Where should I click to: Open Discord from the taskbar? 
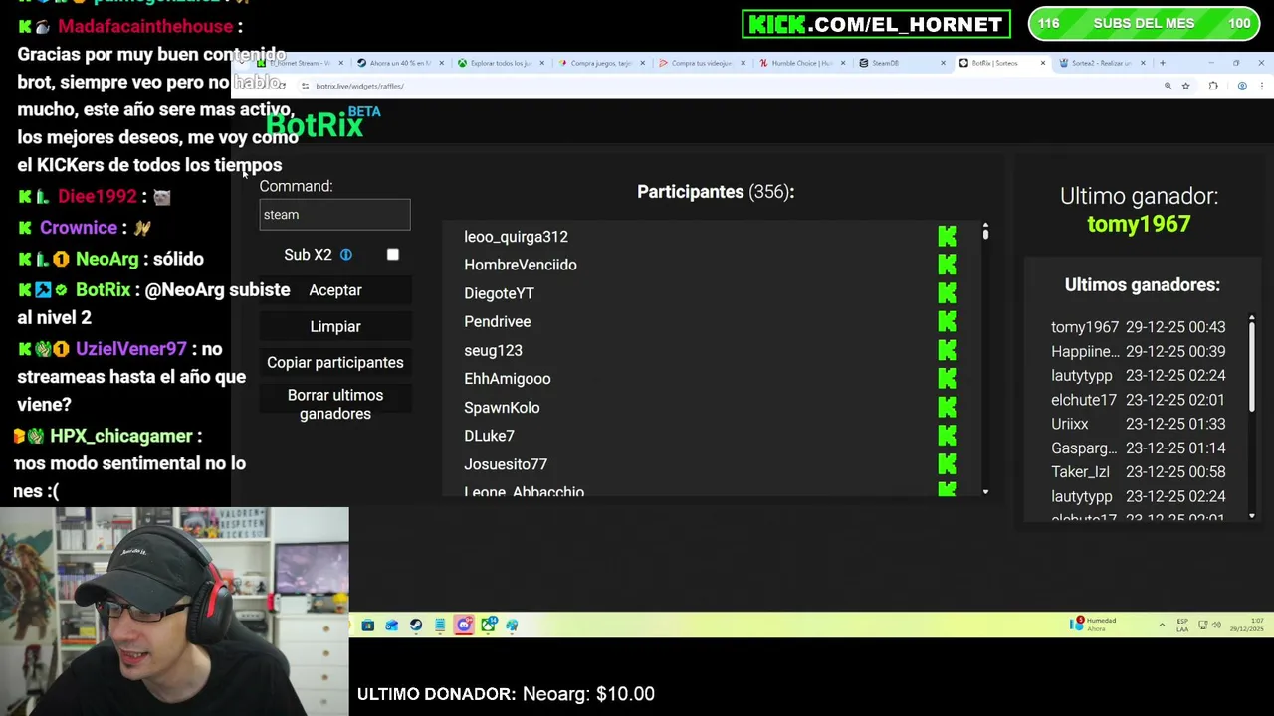(x=464, y=625)
